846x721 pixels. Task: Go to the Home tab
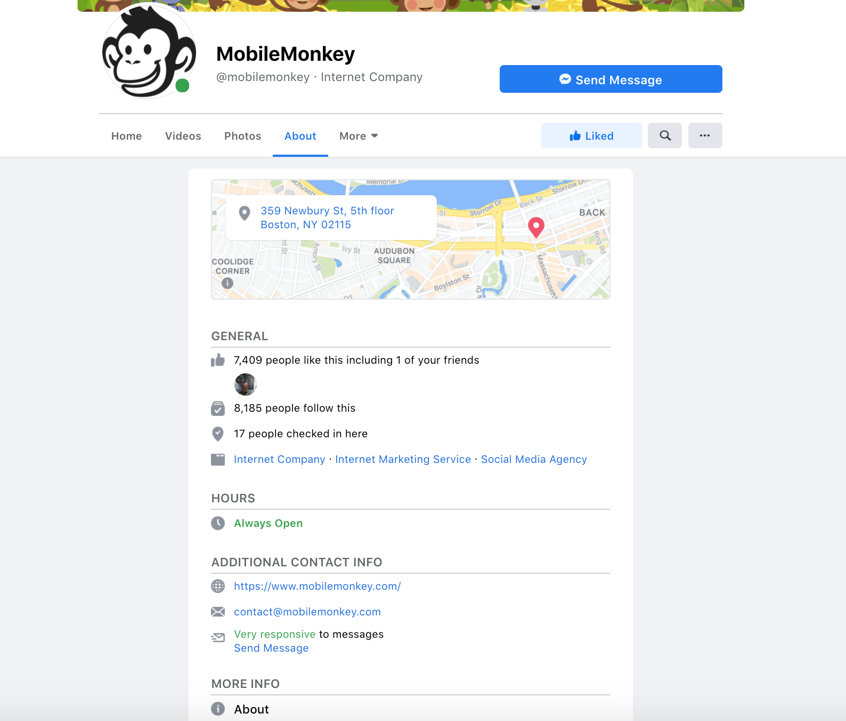127,136
